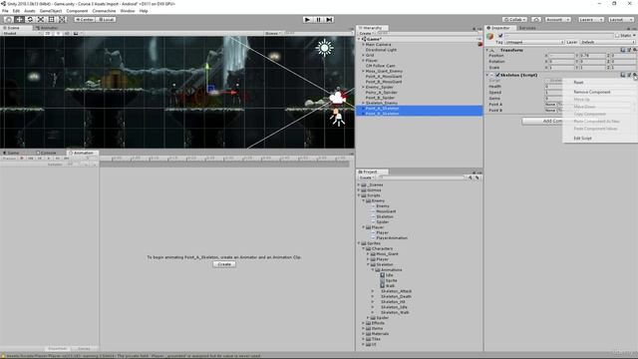Screen dimensions: 638x359
Task: Click the Walk animation clip icon
Action: pos(382,286)
